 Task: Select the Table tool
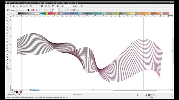[x=7, y=48]
